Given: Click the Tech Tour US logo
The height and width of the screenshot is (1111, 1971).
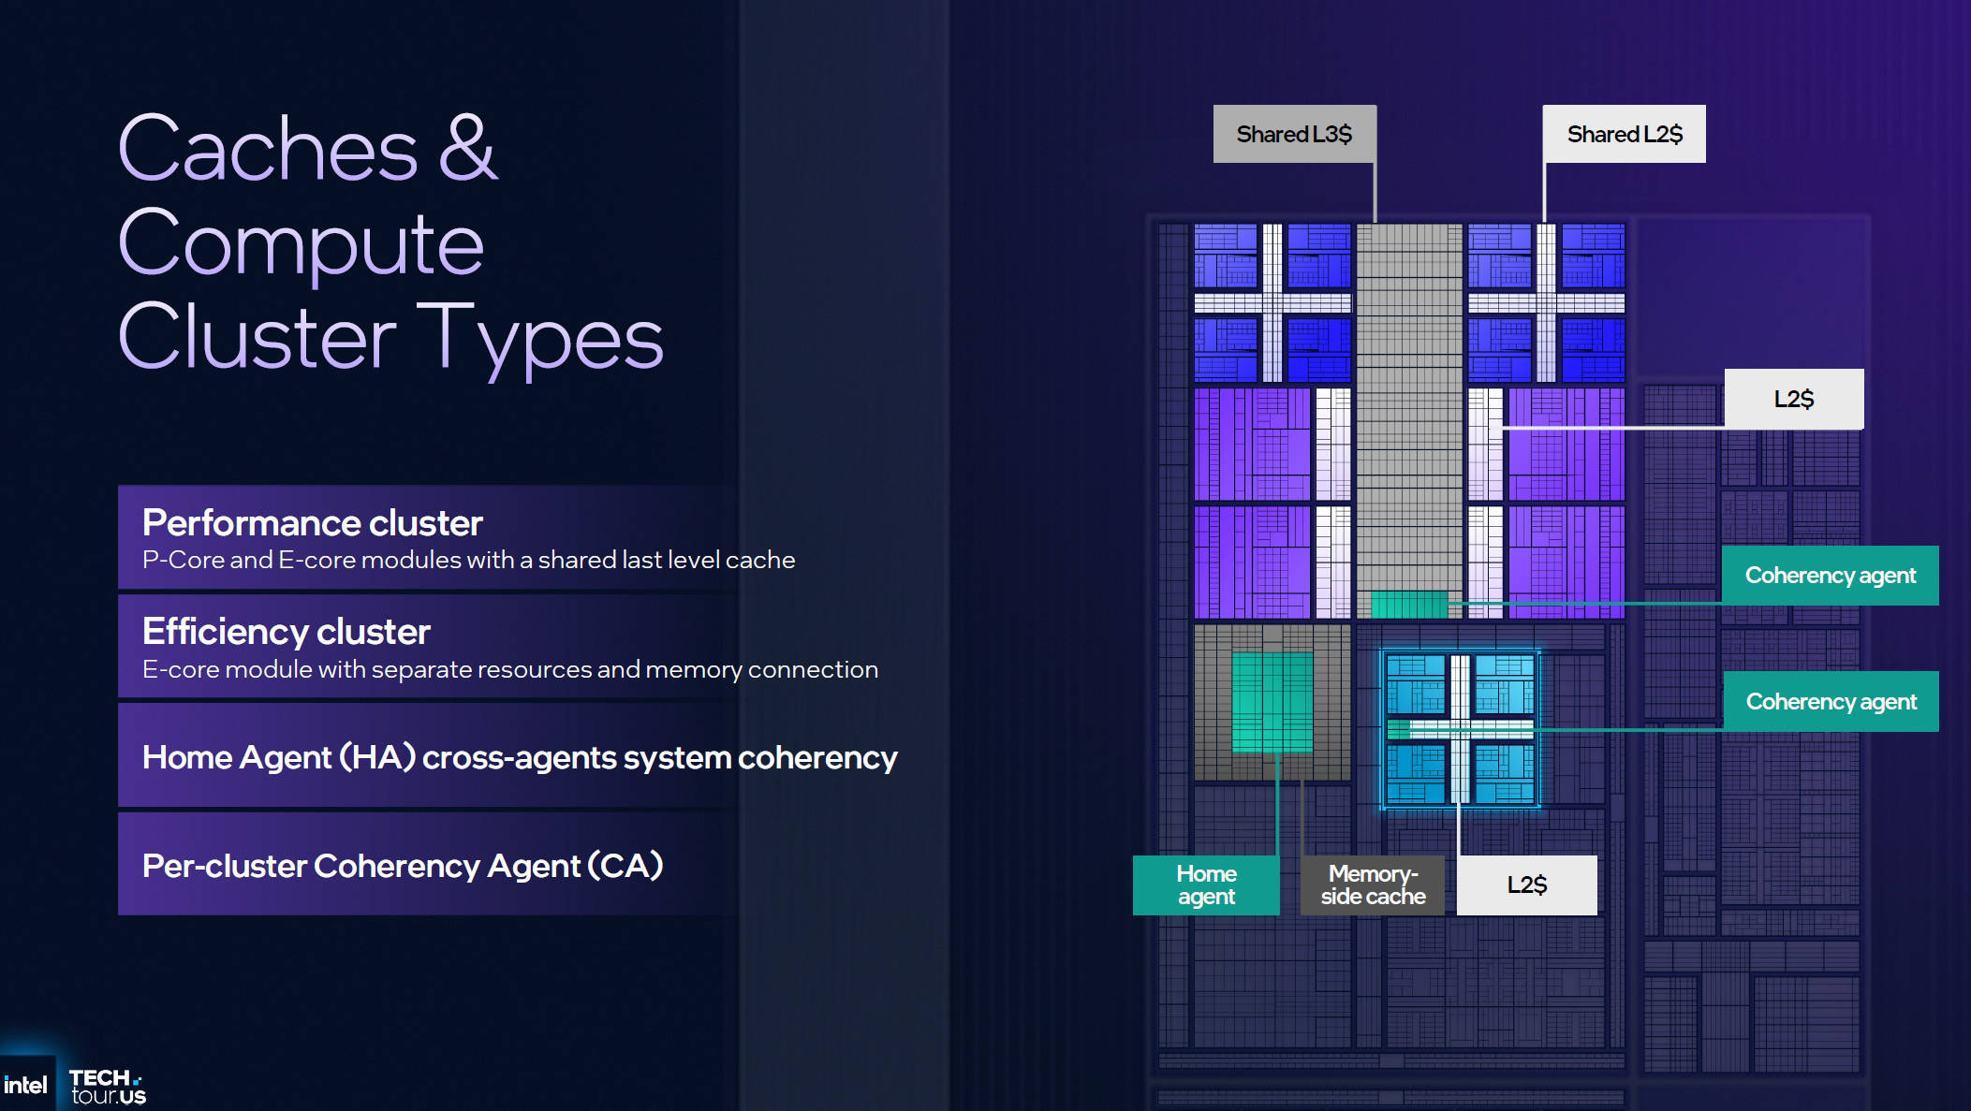Looking at the screenshot, I should pyautogui.click(x=108, y=1087).
